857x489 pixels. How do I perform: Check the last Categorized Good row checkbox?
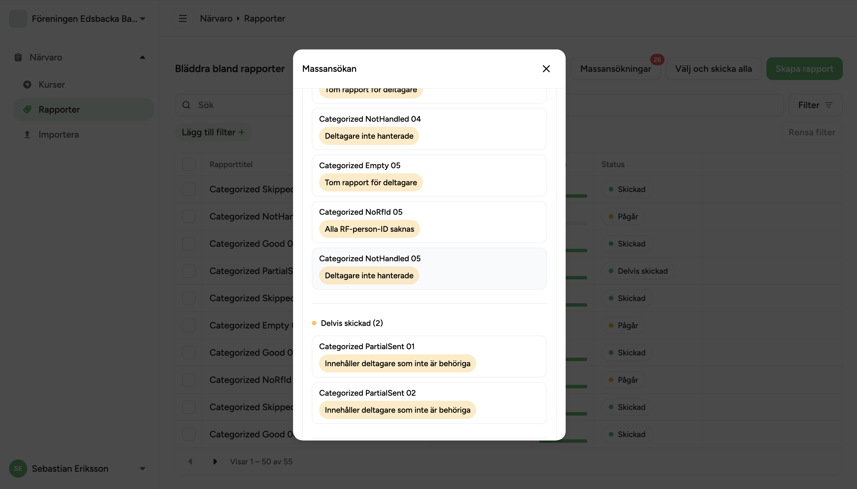(x=189, y=434)
